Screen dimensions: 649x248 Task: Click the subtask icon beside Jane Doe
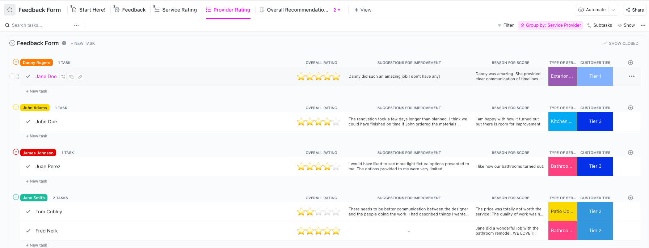[63, 77]
